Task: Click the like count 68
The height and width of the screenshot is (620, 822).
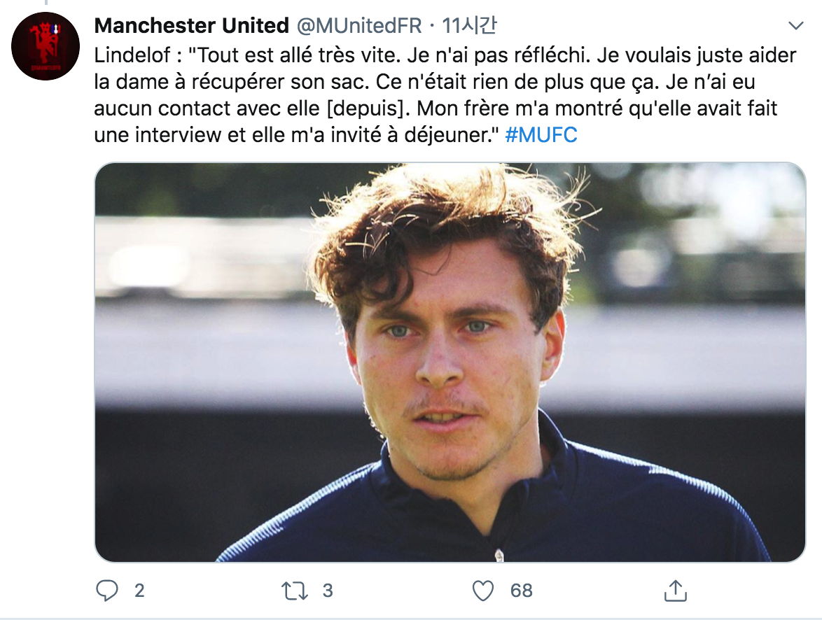Action: (x=521, y=591)
